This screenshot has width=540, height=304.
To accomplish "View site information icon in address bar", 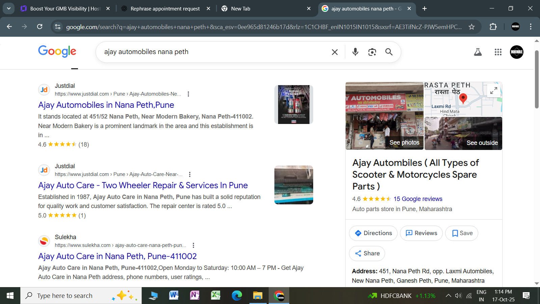I will (58, 27).
